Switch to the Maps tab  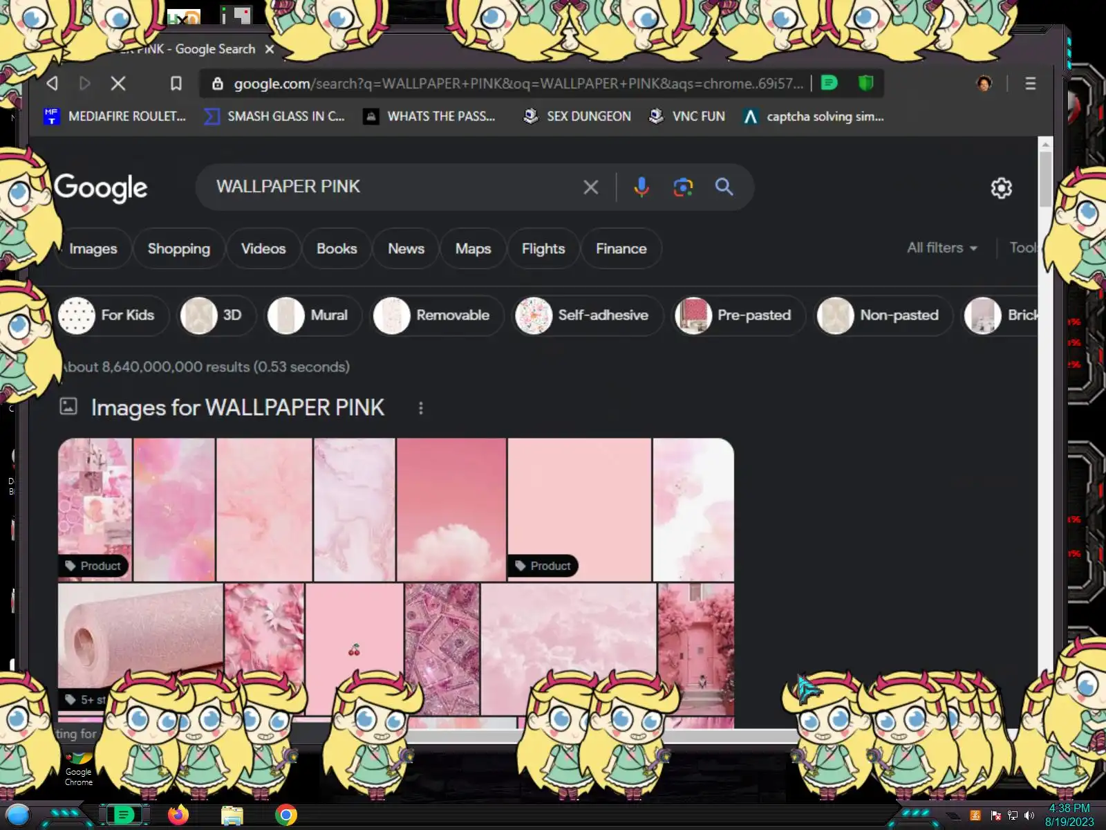point(473,249)
